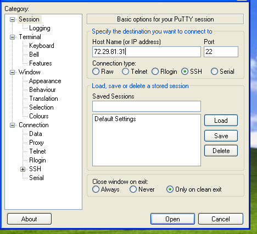Click the Save session button

tap(221, 136)
